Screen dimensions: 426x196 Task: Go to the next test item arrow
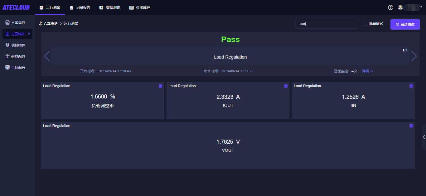(414, 56)
